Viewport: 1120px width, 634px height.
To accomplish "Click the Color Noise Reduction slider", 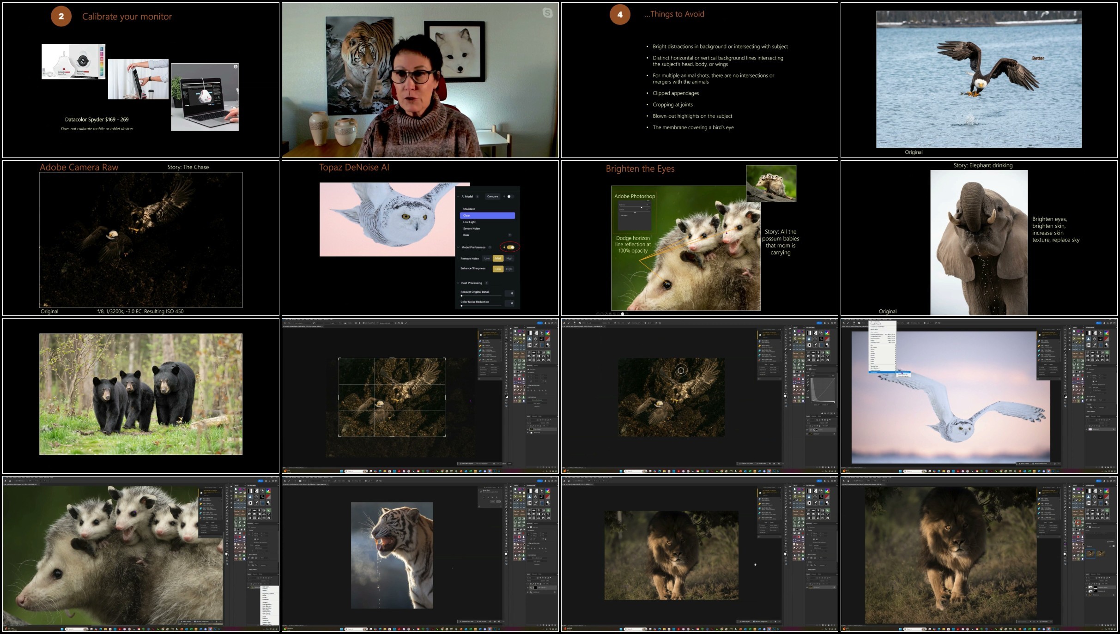I will [481, 306].
